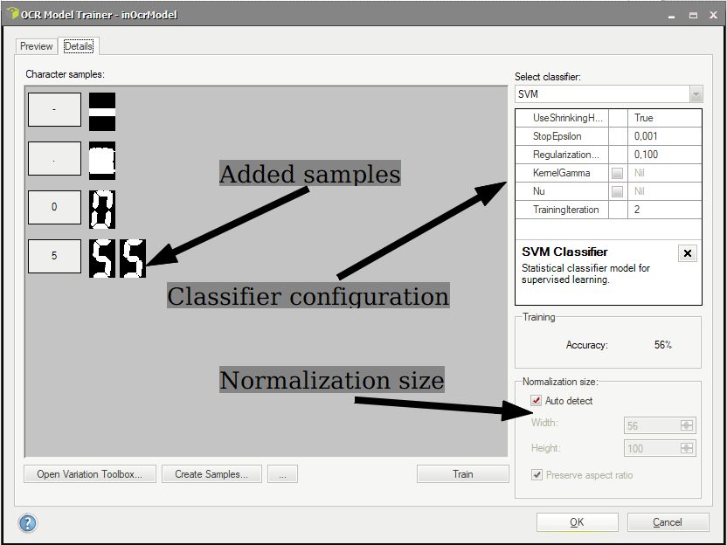The width and height of the screenshot is (727, 545).
Task: Select the UseShrinkingH... property name
Action: pos(567,118)
